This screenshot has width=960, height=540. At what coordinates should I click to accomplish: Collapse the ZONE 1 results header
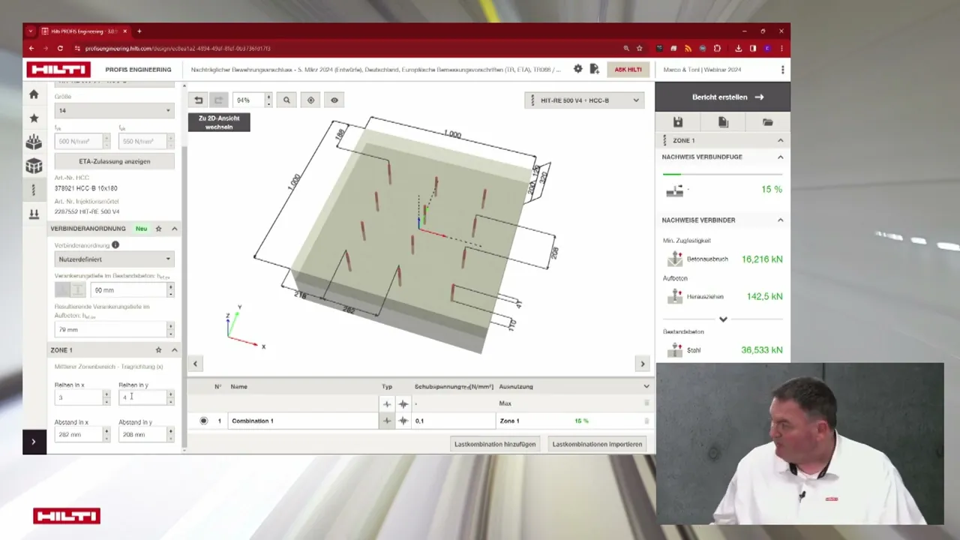click(780, 140)
